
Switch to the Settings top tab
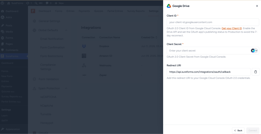point(154,11)
